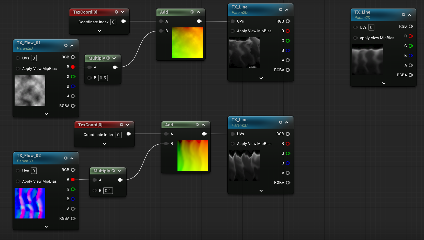Toggle preview icon on upper Add node header
424x240 pixels.
(x=192, y=12)
